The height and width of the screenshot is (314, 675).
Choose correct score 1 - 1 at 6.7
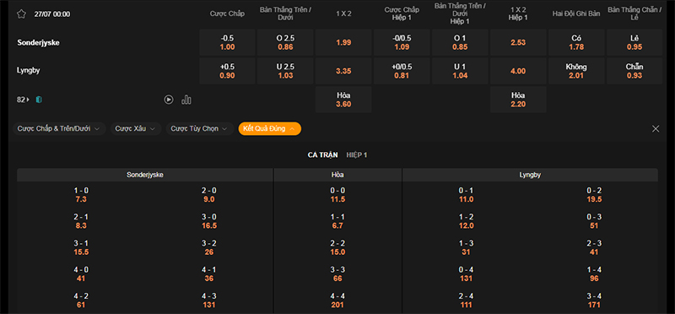(337, 221)
